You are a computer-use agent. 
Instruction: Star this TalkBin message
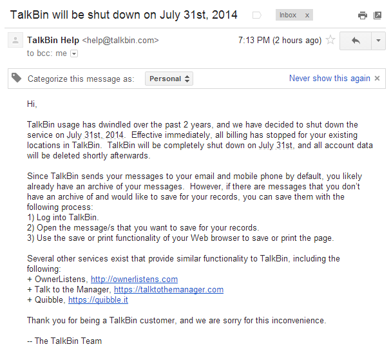pyautogui.click(x=330, y=41)
